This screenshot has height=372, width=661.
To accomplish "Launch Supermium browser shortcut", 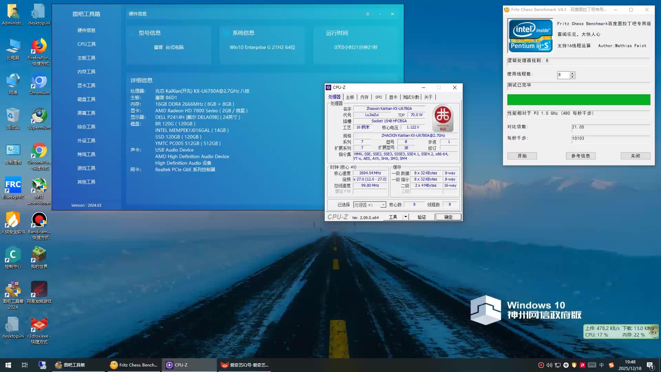I will (39, 119).
